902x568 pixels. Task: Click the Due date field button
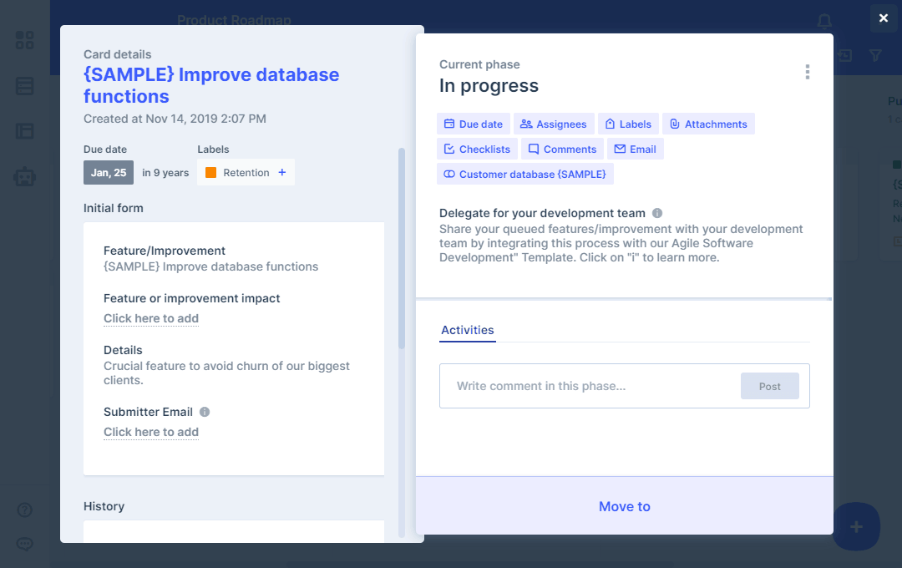point(474,124)
